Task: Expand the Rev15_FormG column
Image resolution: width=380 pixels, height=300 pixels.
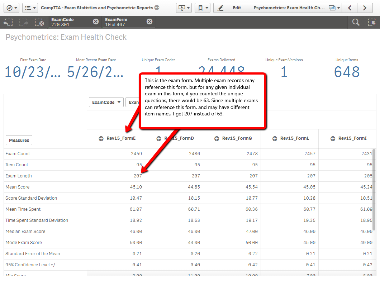Action: pos(217,139)
